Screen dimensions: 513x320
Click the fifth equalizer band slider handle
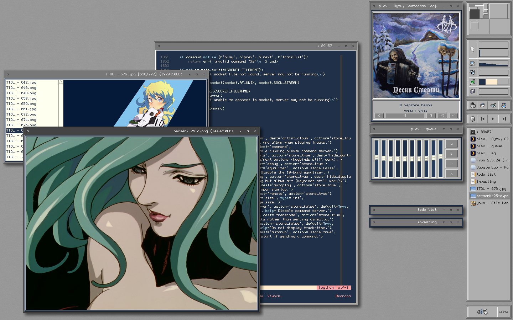405,159
